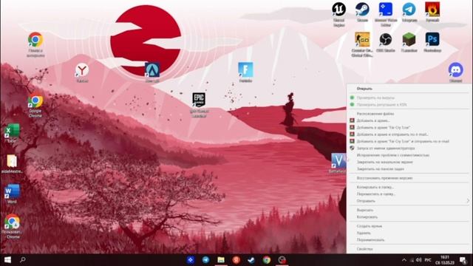
Task: Select the Chrome user-profile shortcut
Action: tap(12, 226)
